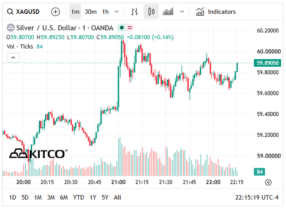The width and height of the screenshot is (286, 208).
Task: Click the 20:00 time axis label
Action: click(x=24, y=182)
